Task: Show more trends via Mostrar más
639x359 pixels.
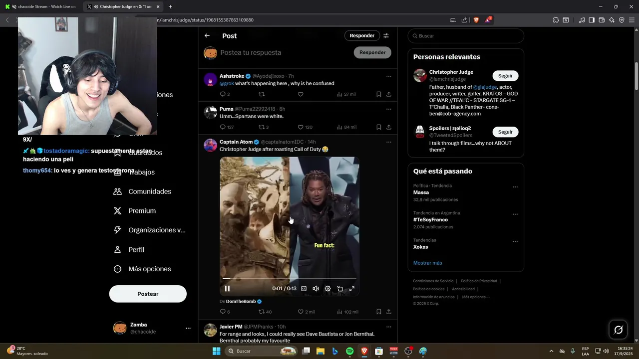Action: click(427, 263)
